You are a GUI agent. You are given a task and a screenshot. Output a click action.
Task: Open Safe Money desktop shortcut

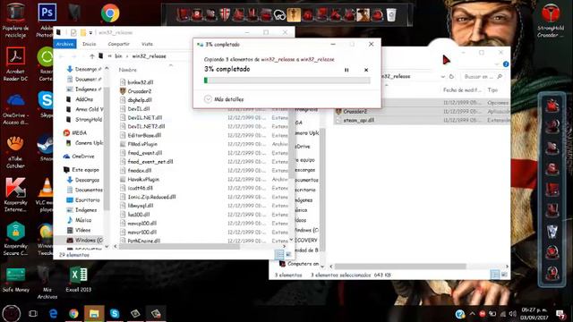15,280
